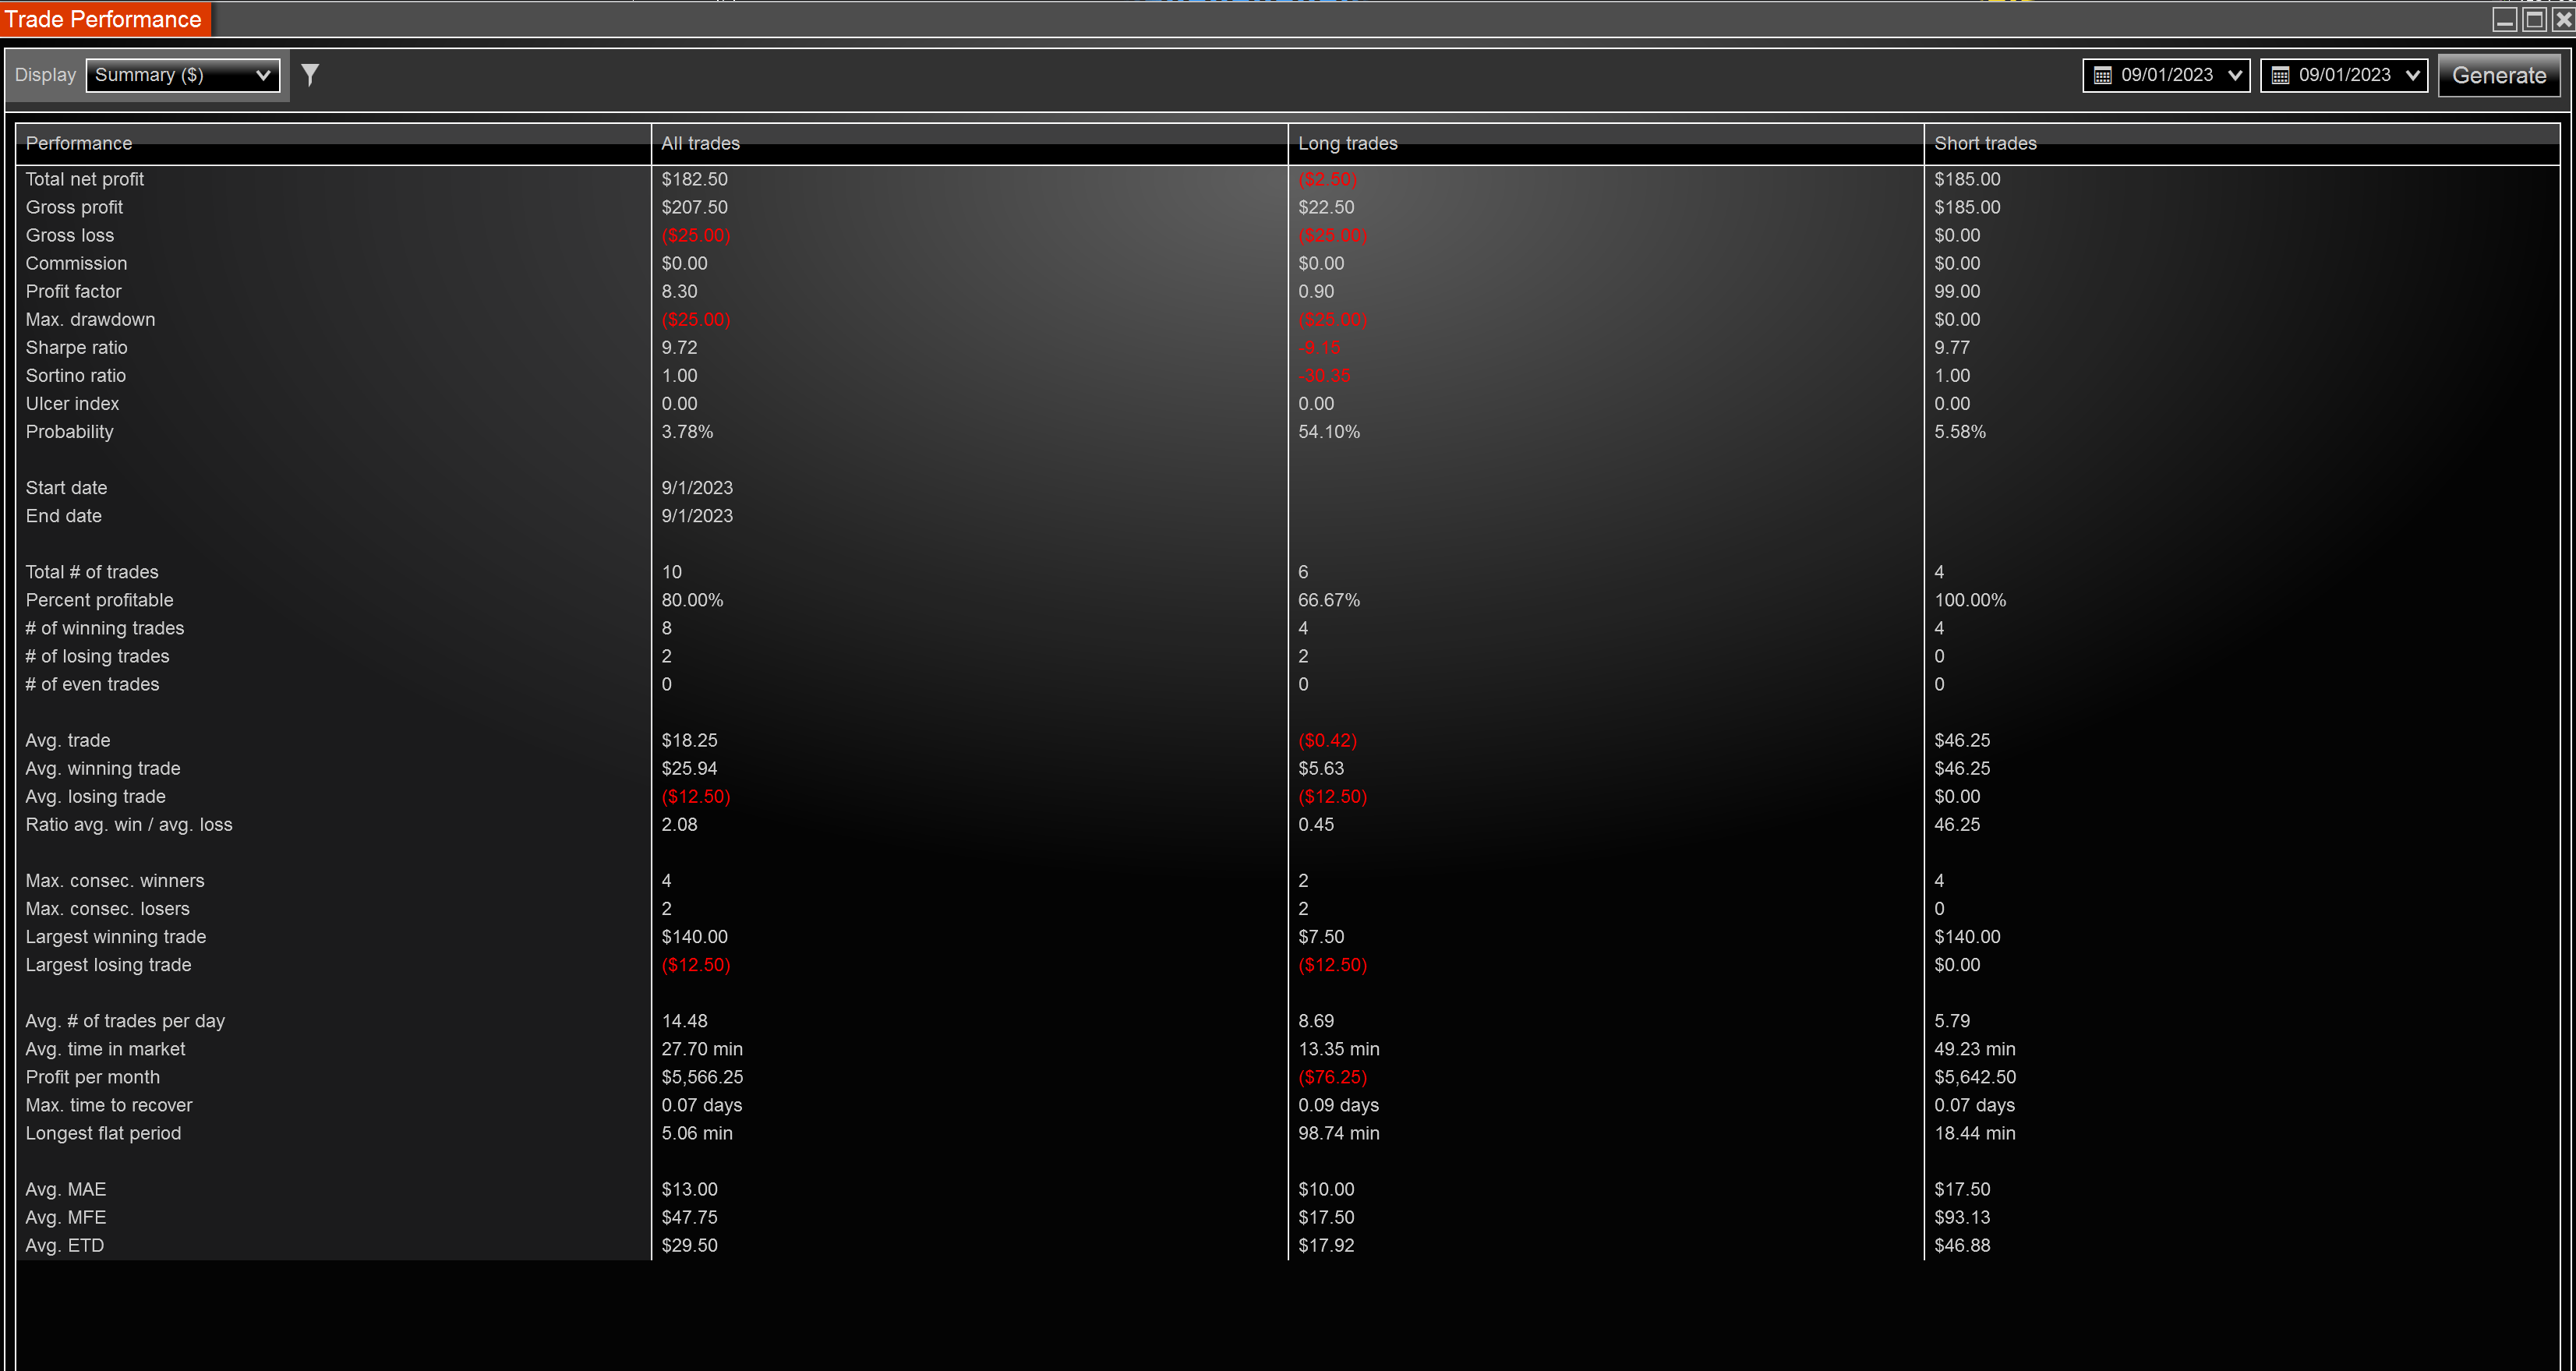
Task: Select Short trades percent profitable 100.00%
Action: click(x=1970, y=599)
